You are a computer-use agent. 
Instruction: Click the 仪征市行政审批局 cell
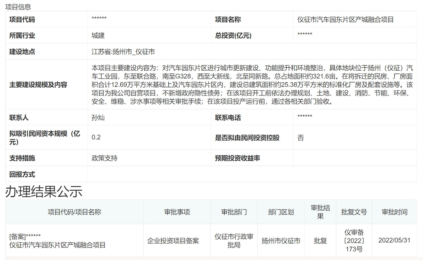234,241
